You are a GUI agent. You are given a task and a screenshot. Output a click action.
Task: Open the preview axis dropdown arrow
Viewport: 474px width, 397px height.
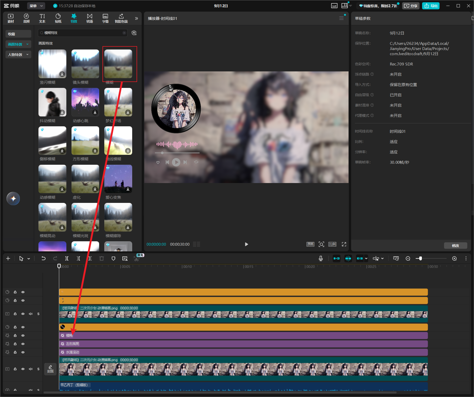[382, 259]
